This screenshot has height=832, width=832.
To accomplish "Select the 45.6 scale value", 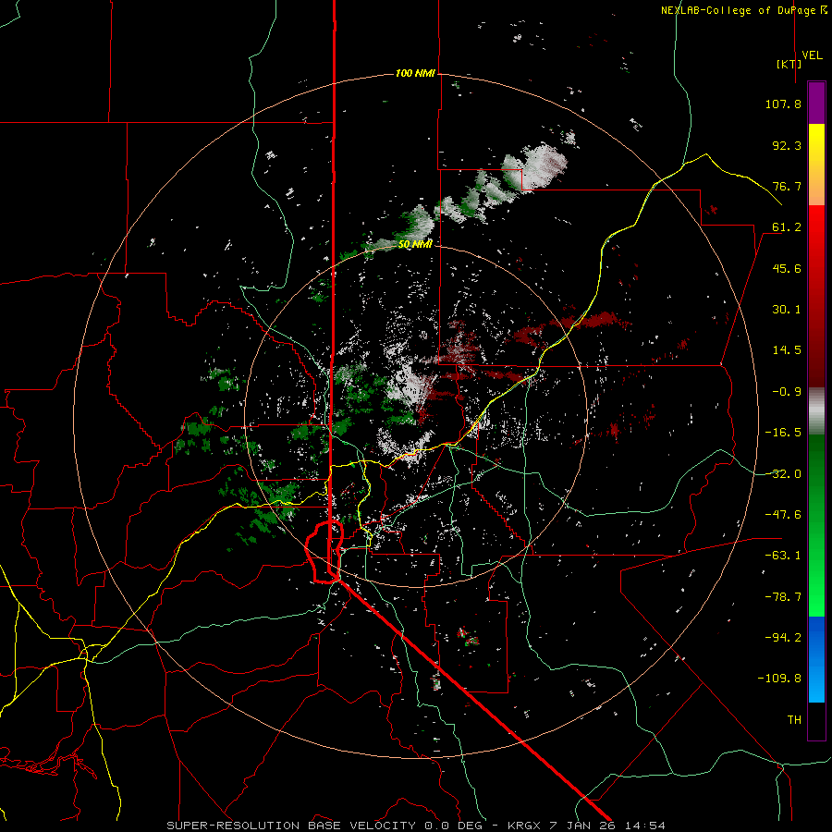I will click(787, 268).
